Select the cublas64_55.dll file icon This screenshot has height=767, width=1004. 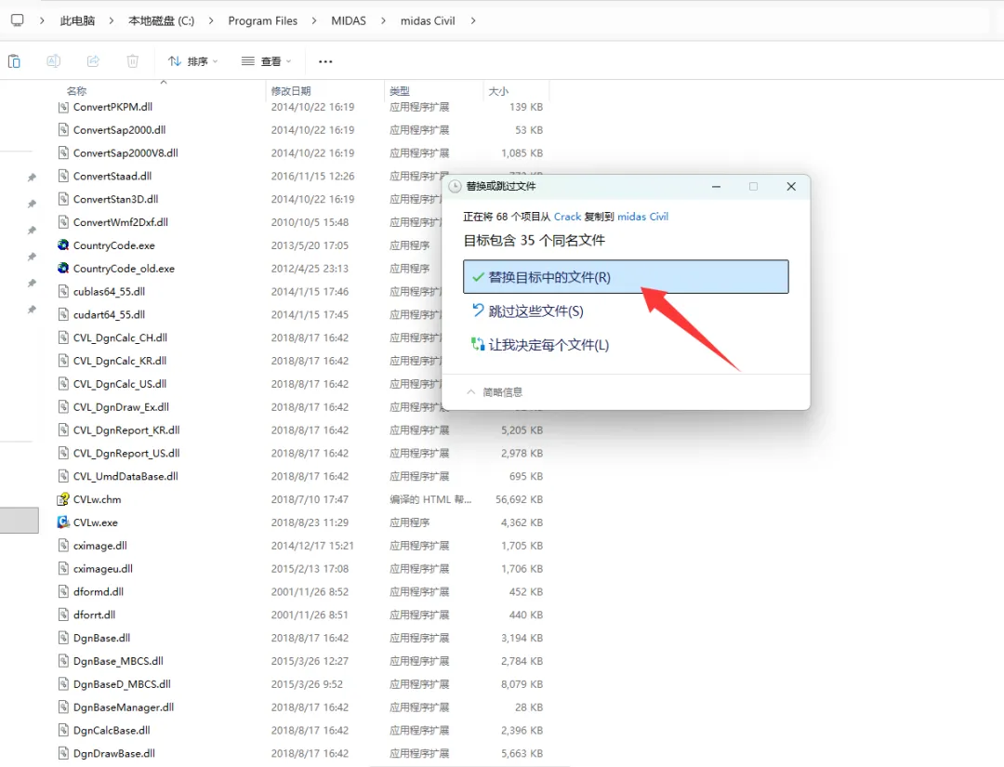[63, 291]
